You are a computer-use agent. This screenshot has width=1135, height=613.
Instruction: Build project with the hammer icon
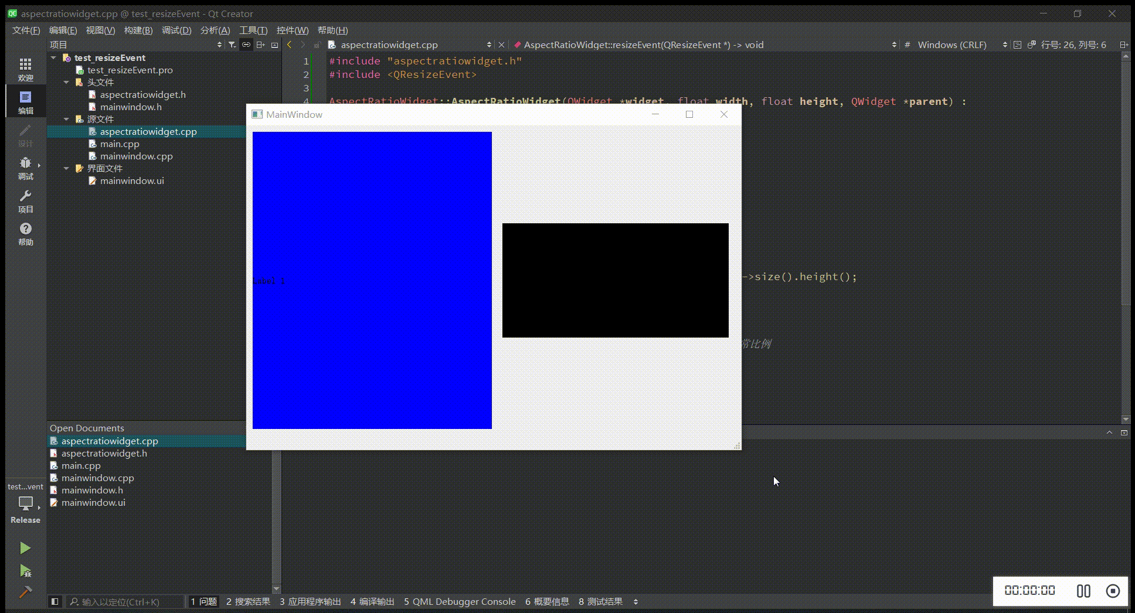coord(25,592)
